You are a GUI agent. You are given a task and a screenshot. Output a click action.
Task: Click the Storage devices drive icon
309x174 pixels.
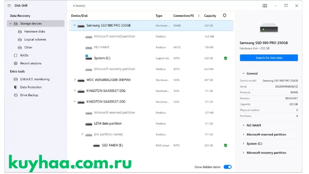click(15, 24)
